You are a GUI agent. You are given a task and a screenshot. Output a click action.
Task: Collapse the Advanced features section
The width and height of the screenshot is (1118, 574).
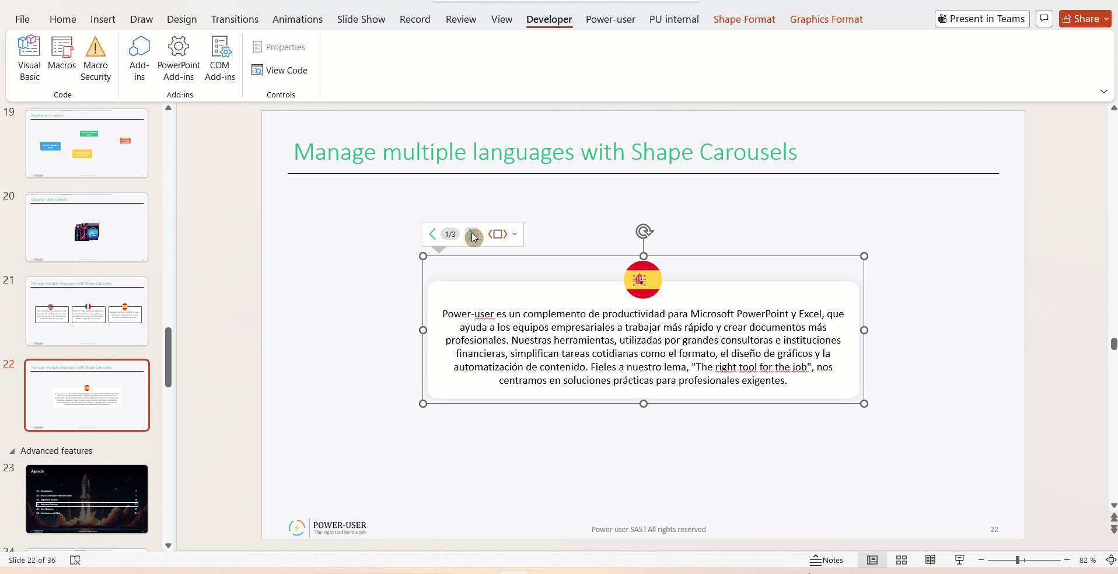[12, 451]
